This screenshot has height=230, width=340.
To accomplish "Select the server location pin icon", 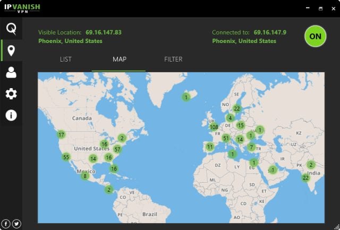I will coord(11,51).
